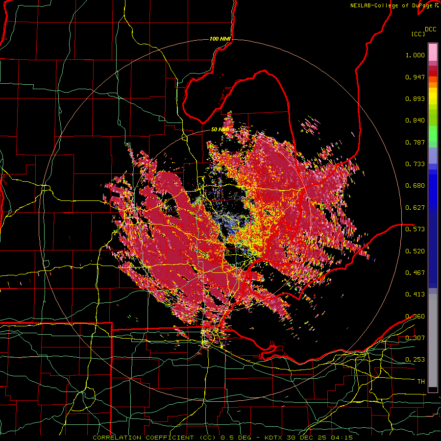441x441 pixels.
Task: Click the gray bottom segment of color bar
Action: pyautogui.click(x=433, y=341)
